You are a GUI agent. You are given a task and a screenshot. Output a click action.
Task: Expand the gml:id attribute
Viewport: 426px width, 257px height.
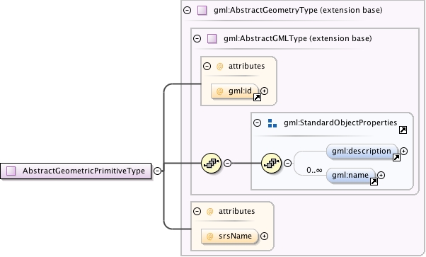264,91
